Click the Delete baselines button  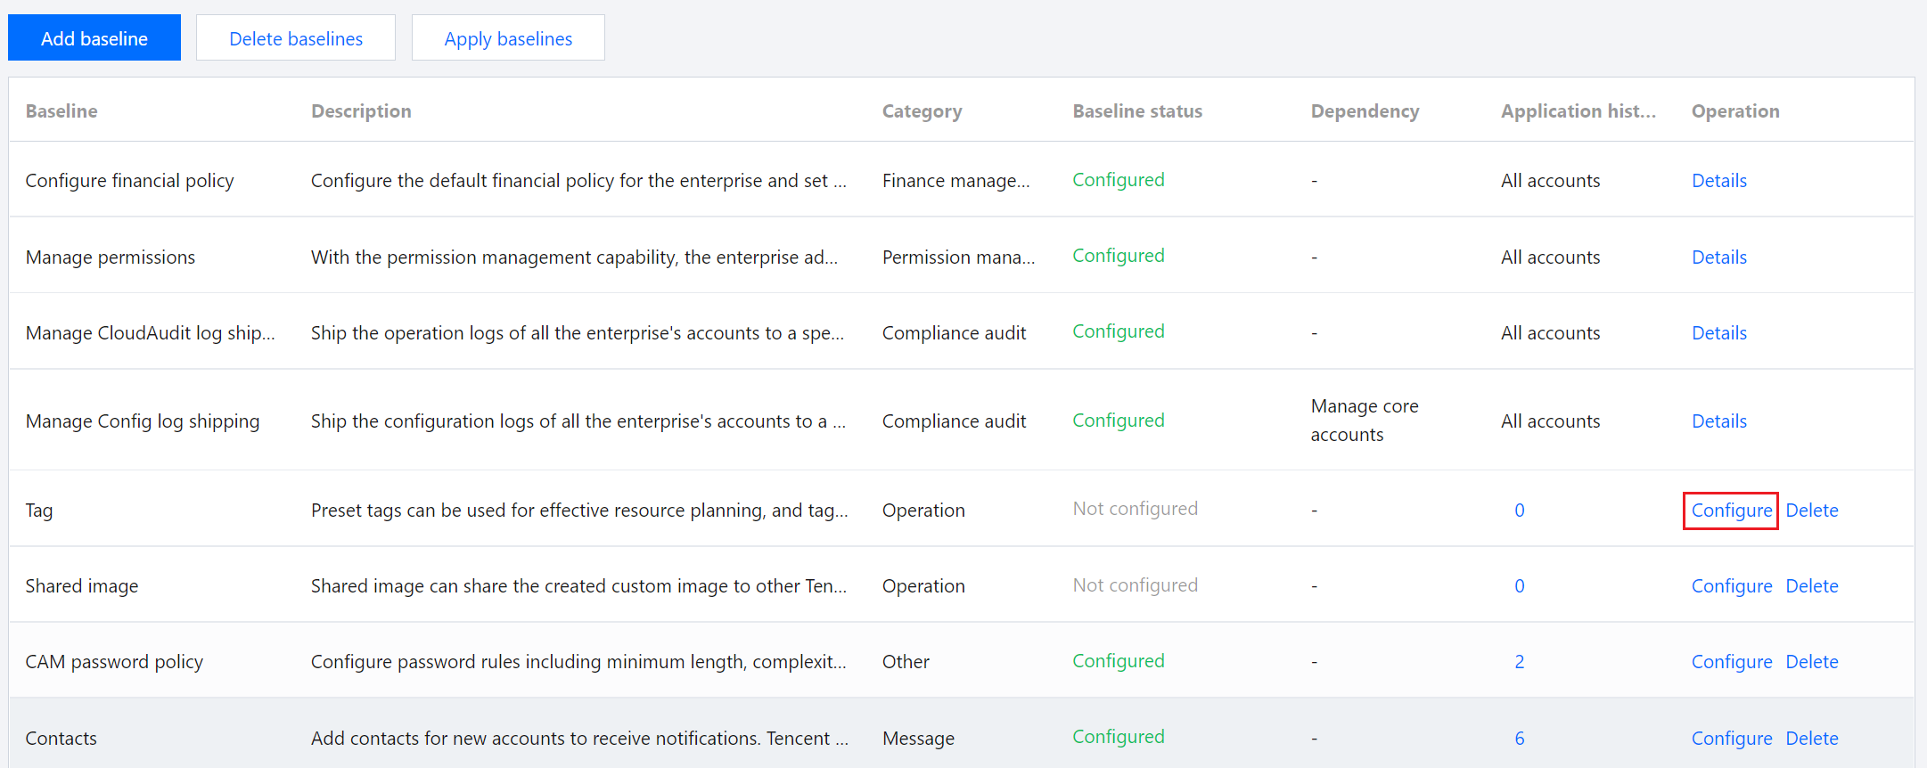296,38
